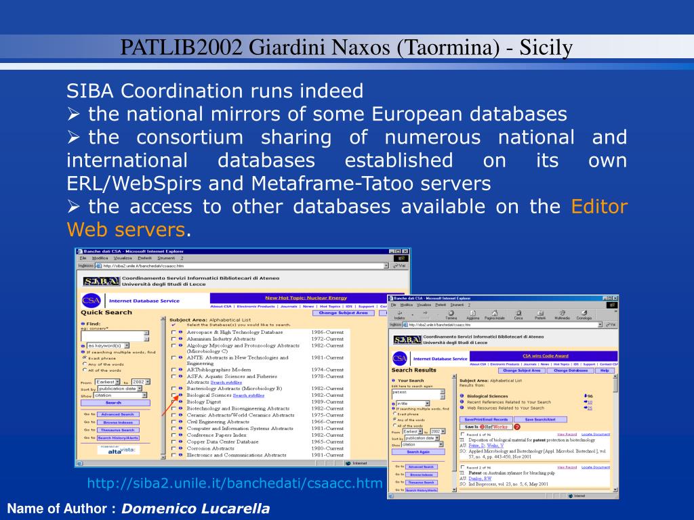Check the Conference Papers Index checkbox

coord(173,435)
